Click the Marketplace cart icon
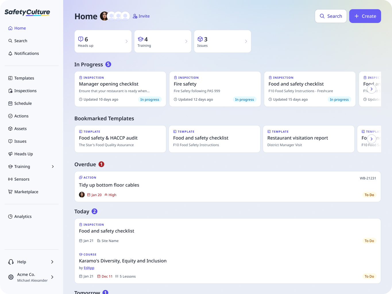This screenshot has height=294, width=392. pyautogui.click(x=10, y=192)
